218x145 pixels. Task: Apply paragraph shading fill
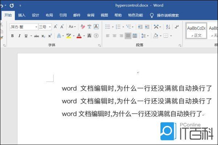coord(156,36)
